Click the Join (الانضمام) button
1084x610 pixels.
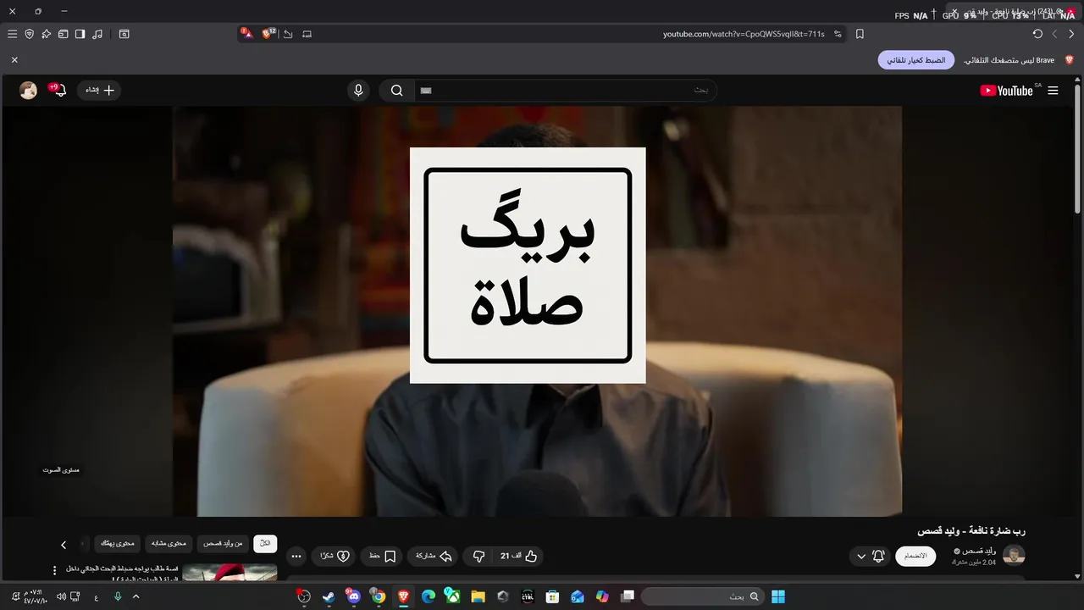(915, 556)
